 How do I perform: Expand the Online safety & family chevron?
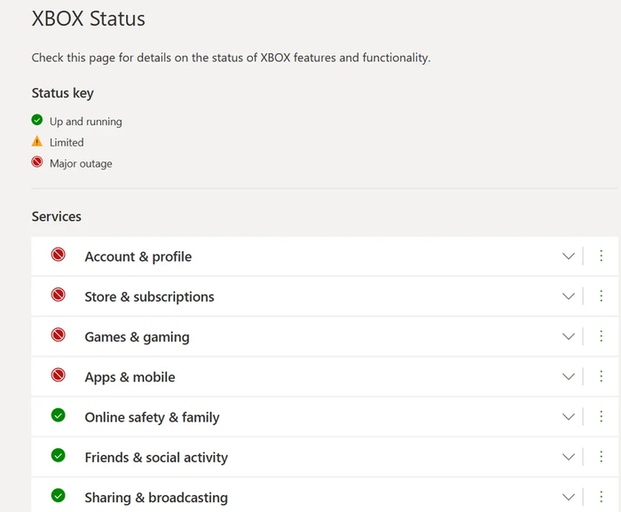(569, 417)
